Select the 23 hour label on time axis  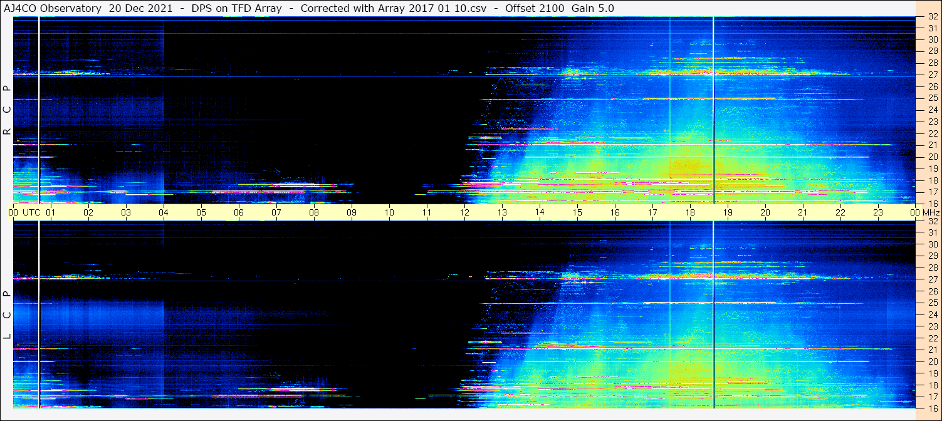(x=878, y=212)
